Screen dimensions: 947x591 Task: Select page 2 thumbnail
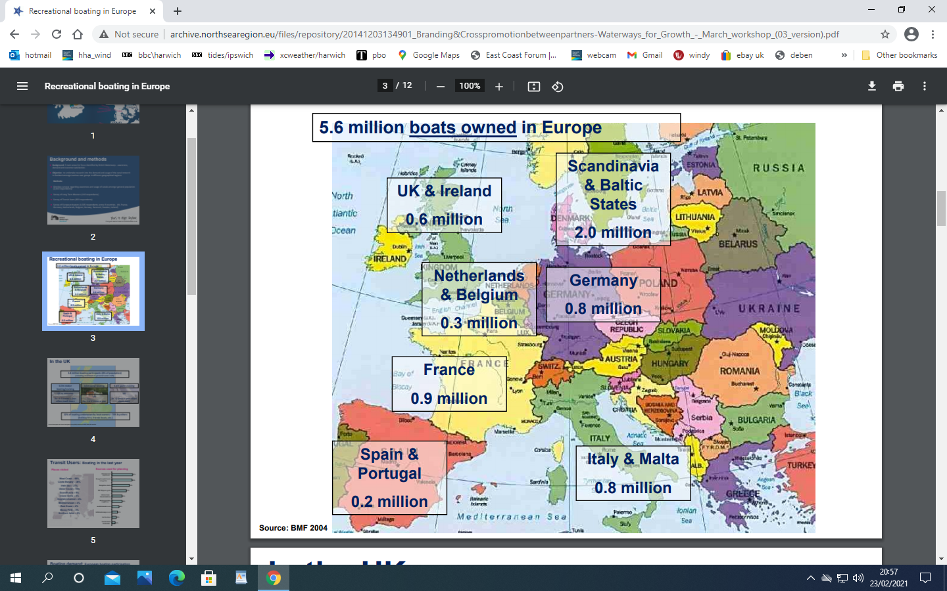pos(93,190)
